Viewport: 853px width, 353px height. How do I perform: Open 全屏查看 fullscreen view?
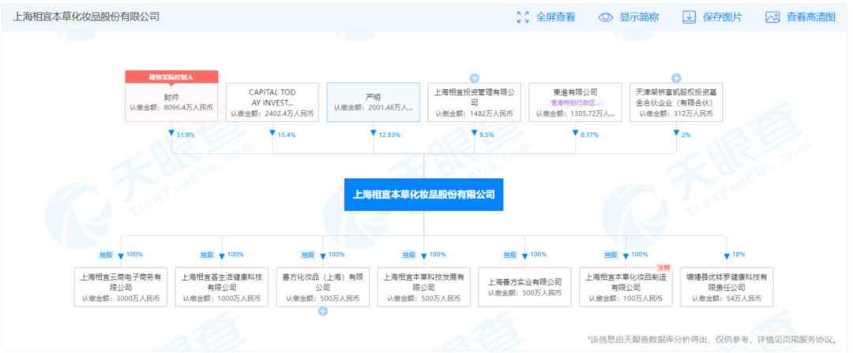tap(555, 17)
